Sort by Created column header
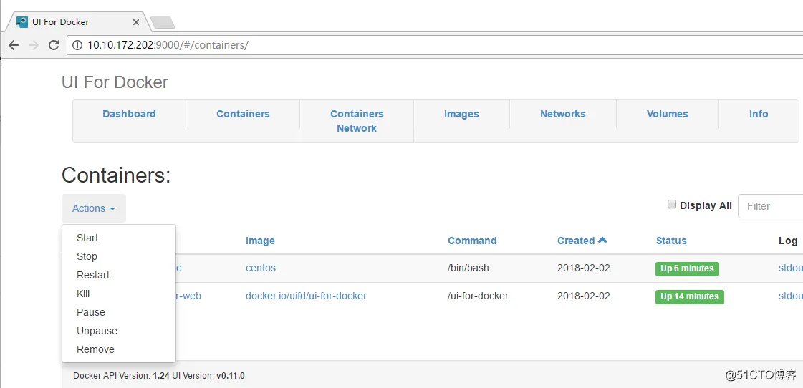 576,241
